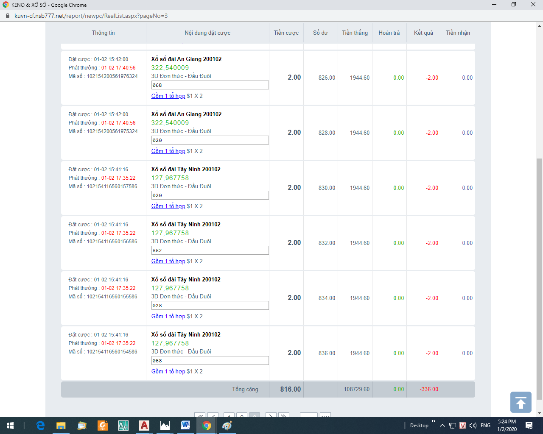The height and width of the screenshot is (434, 543).
Task: Open the ENG input language menu
Action: click(x=485, y=426)
